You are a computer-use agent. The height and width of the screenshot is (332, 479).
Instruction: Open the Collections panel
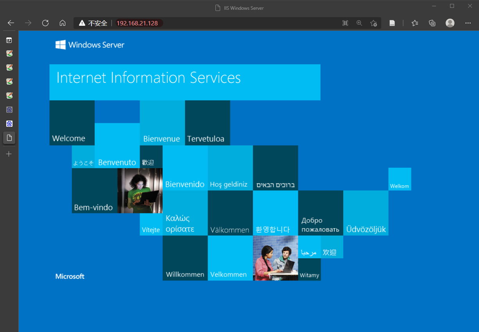coord(432,23)
